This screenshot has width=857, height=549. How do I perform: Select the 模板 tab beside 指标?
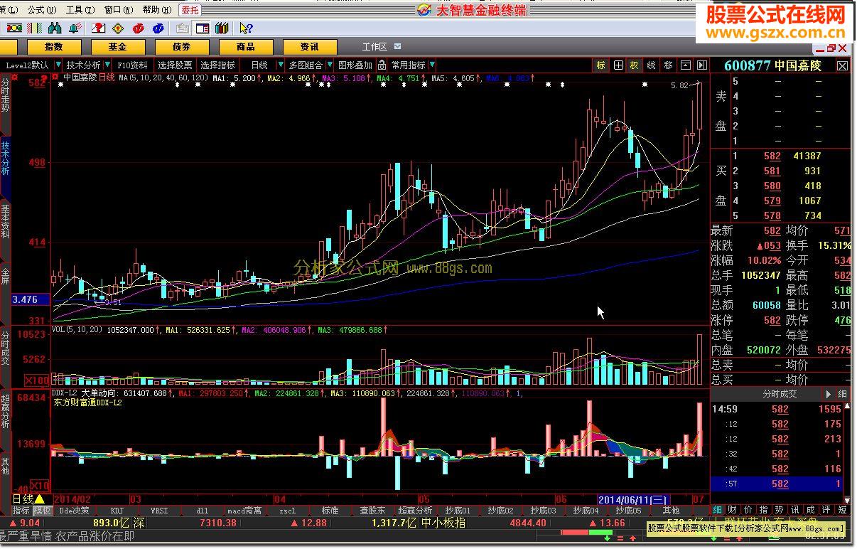pos(43,511)
